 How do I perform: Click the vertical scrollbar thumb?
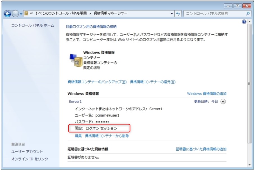coord(249,84)
